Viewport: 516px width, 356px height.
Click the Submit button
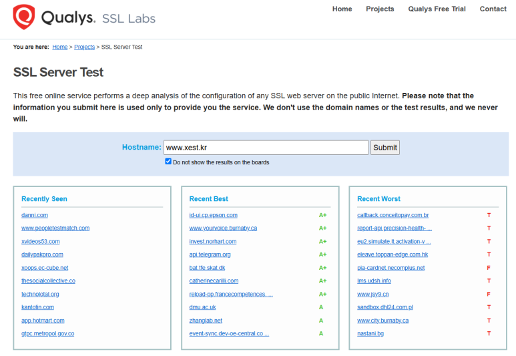(385, 148)
